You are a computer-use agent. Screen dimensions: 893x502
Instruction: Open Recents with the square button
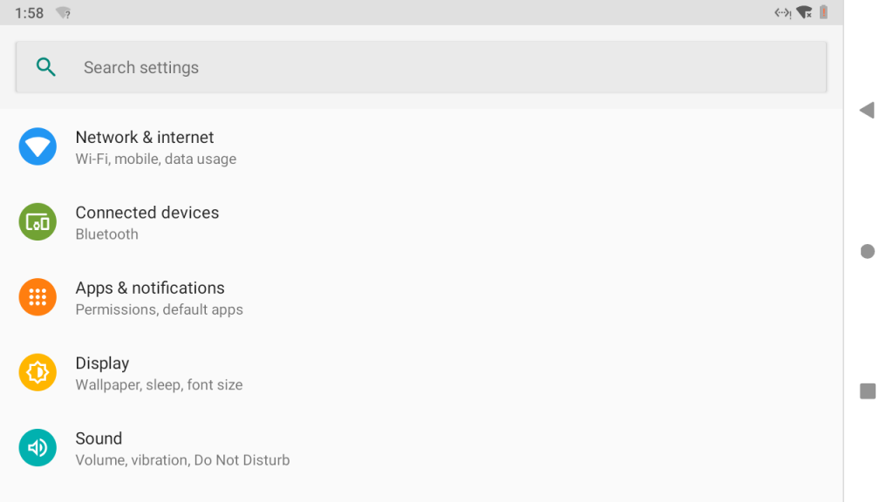[x=868, y=392]
